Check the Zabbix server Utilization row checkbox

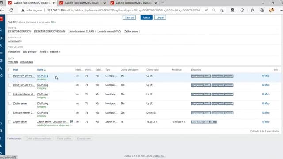[x=10, y=122]
